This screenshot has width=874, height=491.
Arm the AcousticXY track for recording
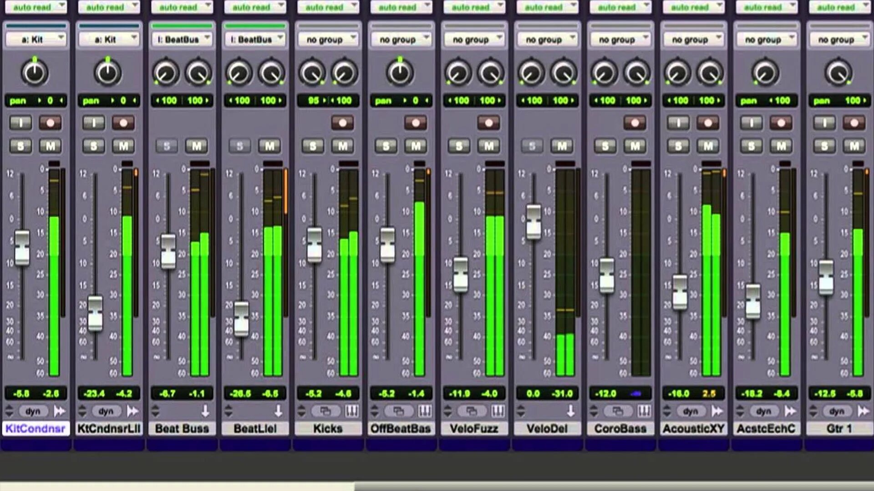(x=708, y=123)
